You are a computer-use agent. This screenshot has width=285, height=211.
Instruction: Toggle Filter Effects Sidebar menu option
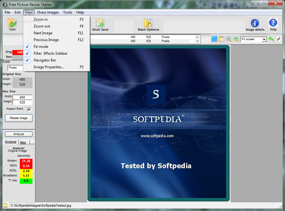tap(56, 53)
